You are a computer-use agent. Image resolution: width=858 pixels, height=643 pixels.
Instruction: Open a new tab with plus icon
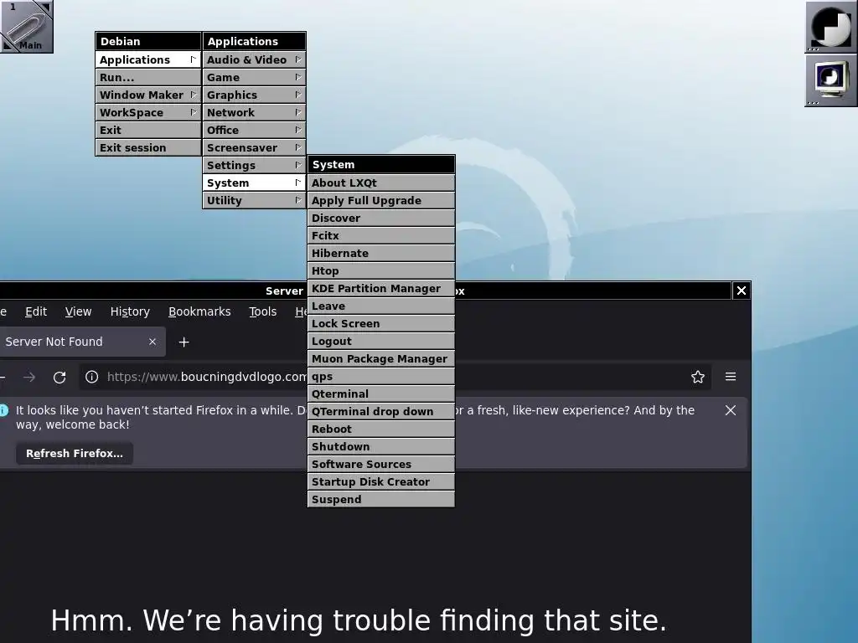pyautogui.click(x=183, y=342)
